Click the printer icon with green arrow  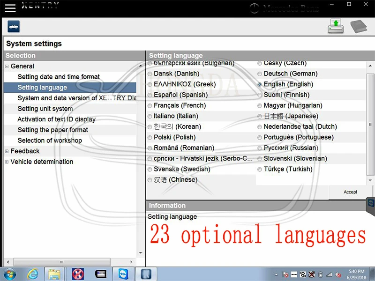click(336, 26)
